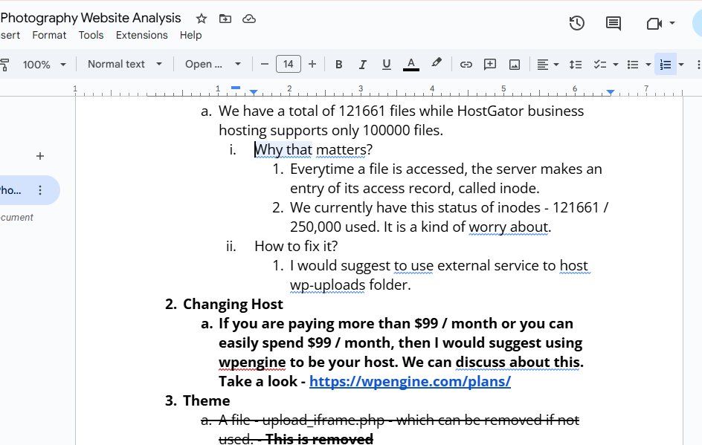Click the text 'HostGator business'
Image resolution: width=702 pixels, height=445 pixels.
coord(521,111)
